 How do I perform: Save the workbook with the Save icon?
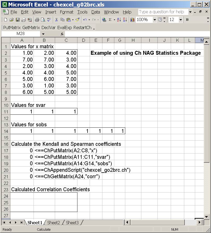pos(17,19)
